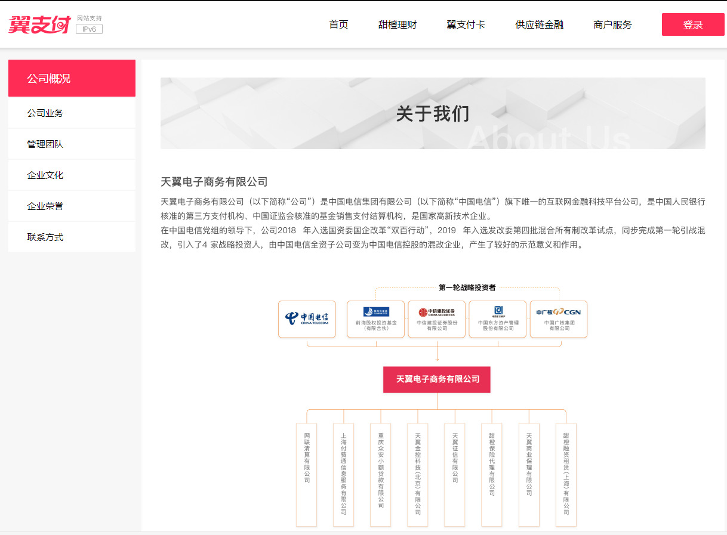Screen dimensions: 727x535
Task: Click the 第一轮战略投资者 label
Action: coord(467,287)
